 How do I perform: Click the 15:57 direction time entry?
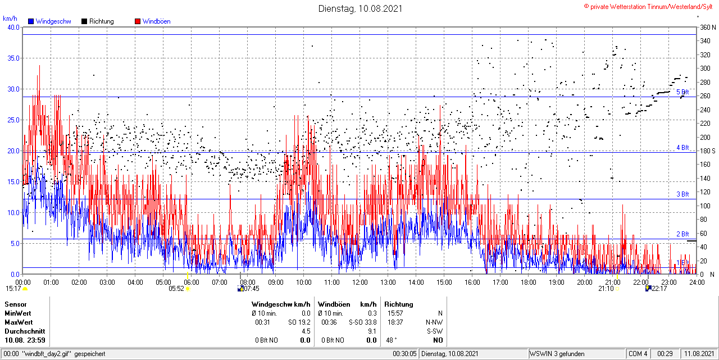point(395,313)
